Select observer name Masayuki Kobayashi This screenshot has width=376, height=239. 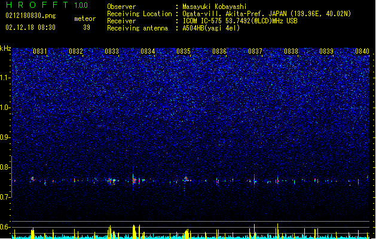(215, 7)
